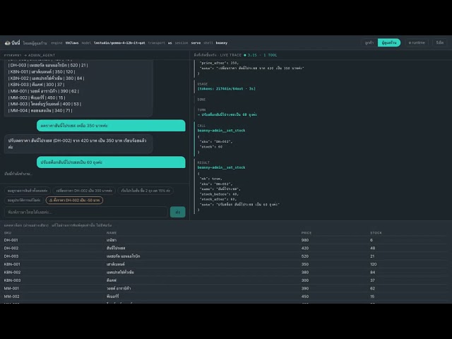Click the teal chat bubble about setting stock to 60

(111, 162)
